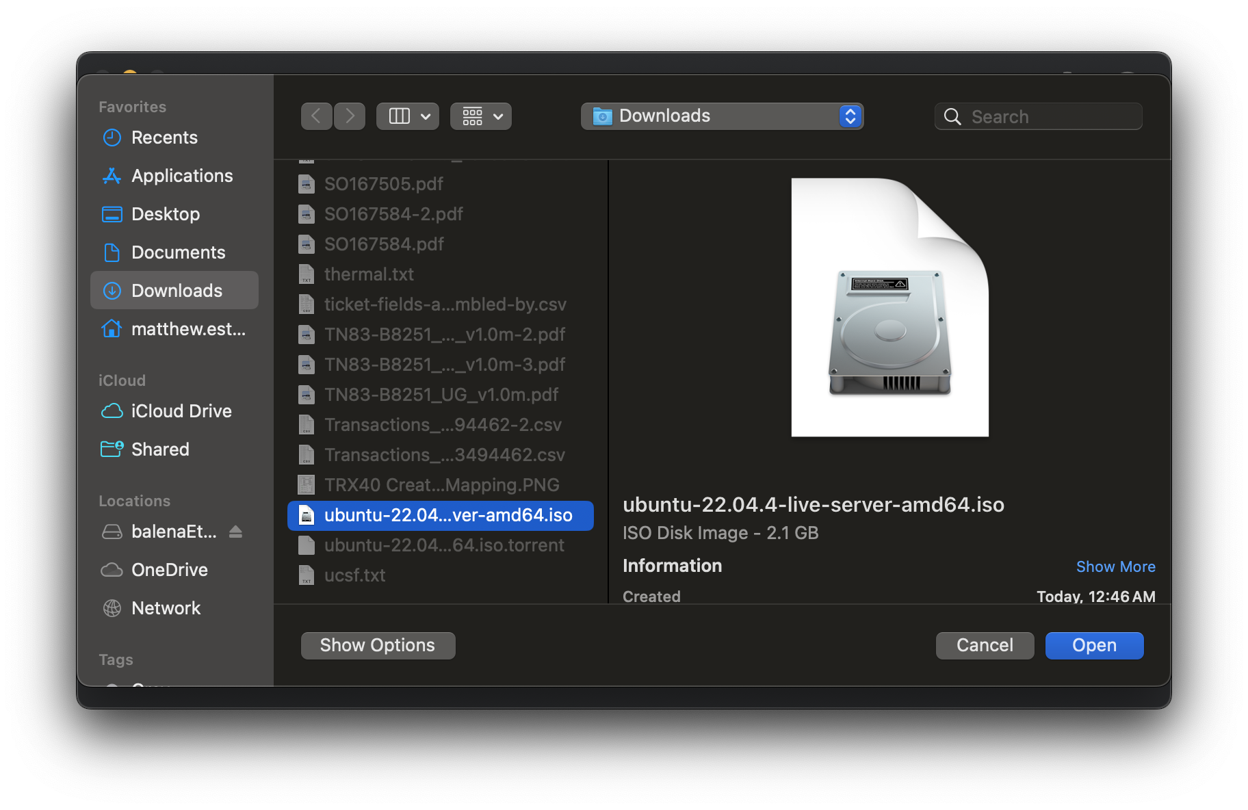Click the magnifying glass search icon
The height and width of the screenshot is (810, 1248).
tap(952, 117)
